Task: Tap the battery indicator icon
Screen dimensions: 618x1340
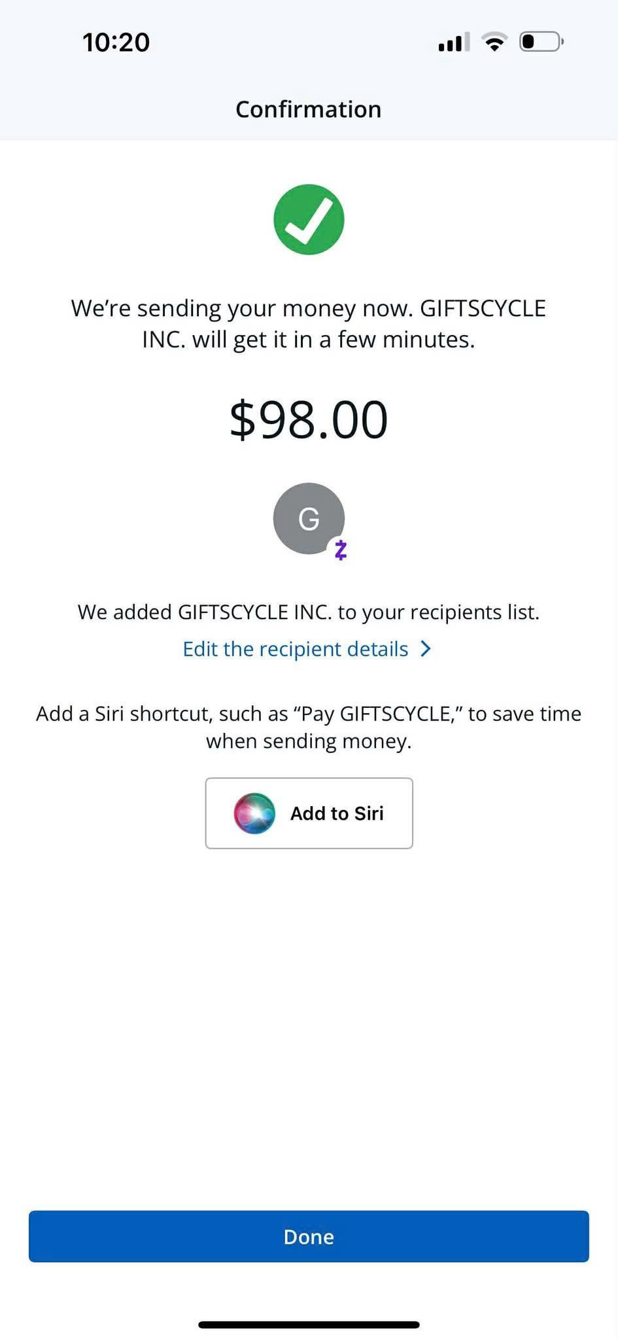Action: click(541, 42)
